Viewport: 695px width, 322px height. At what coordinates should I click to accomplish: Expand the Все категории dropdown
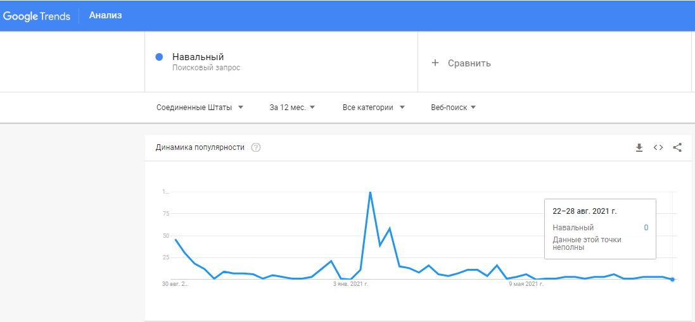tap(374, 108)
